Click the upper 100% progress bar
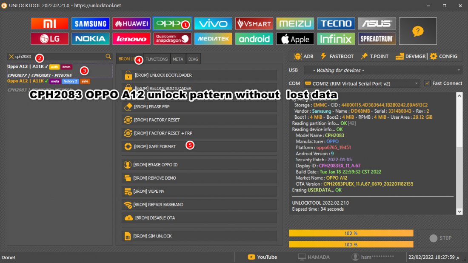The image size is (468, 263). (x=351, y=233)
